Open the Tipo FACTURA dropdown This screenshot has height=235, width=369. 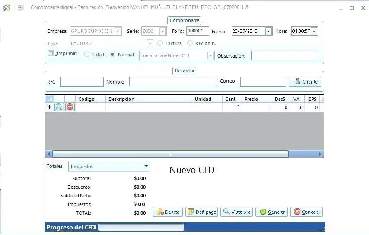click(150, 43)
